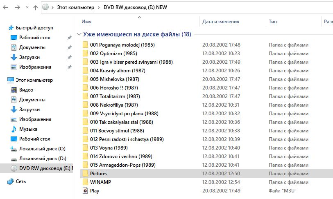The width and height of the screenshot is (333, 199).
Task: Select file name '013 Voyna (1989)'
Action: [109, 148]
